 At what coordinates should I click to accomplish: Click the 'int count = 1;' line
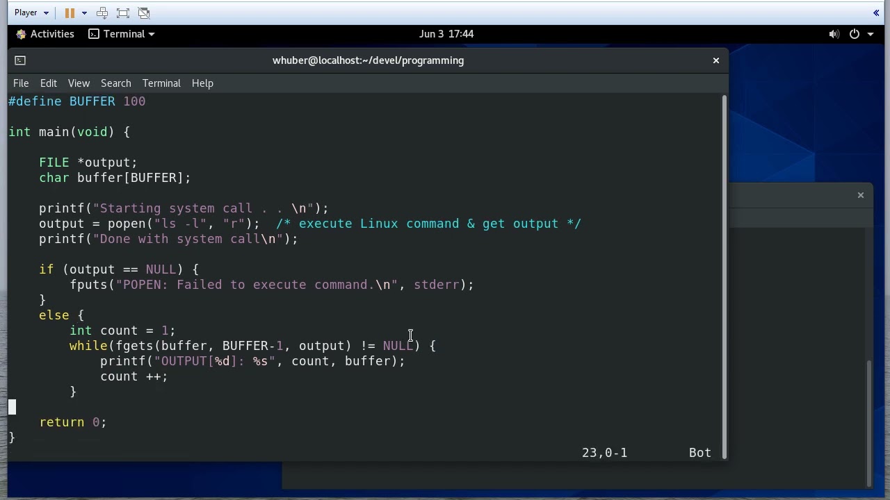click(x=122, y=331)
